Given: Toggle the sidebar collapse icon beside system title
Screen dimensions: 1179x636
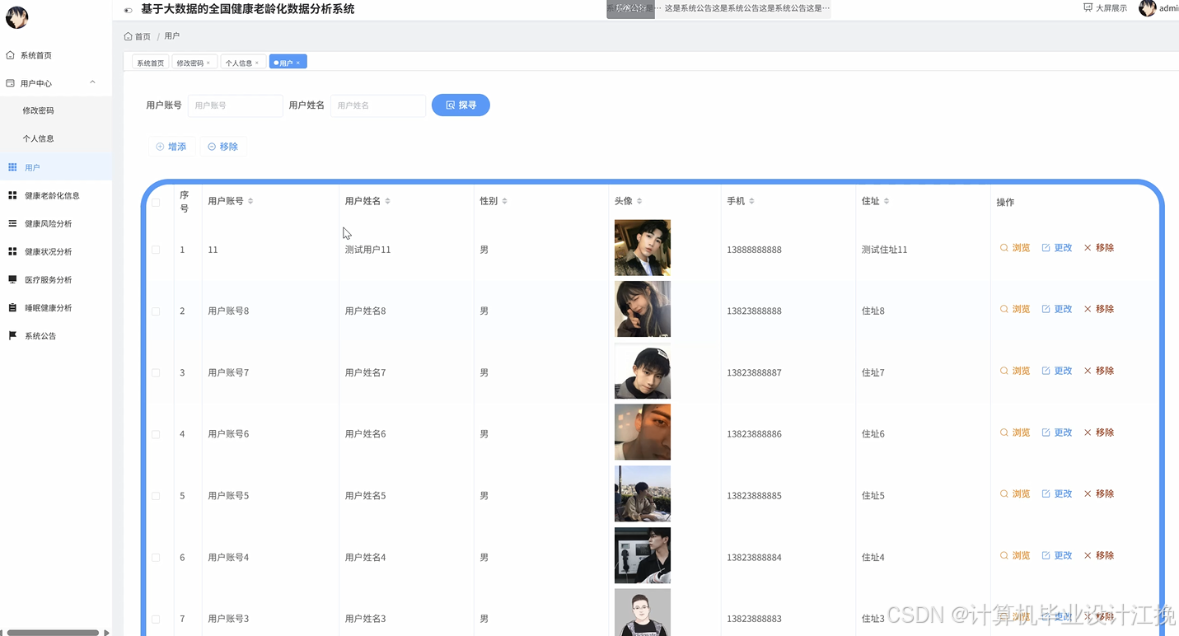Looking at the screenshot, I should point(128,10).
